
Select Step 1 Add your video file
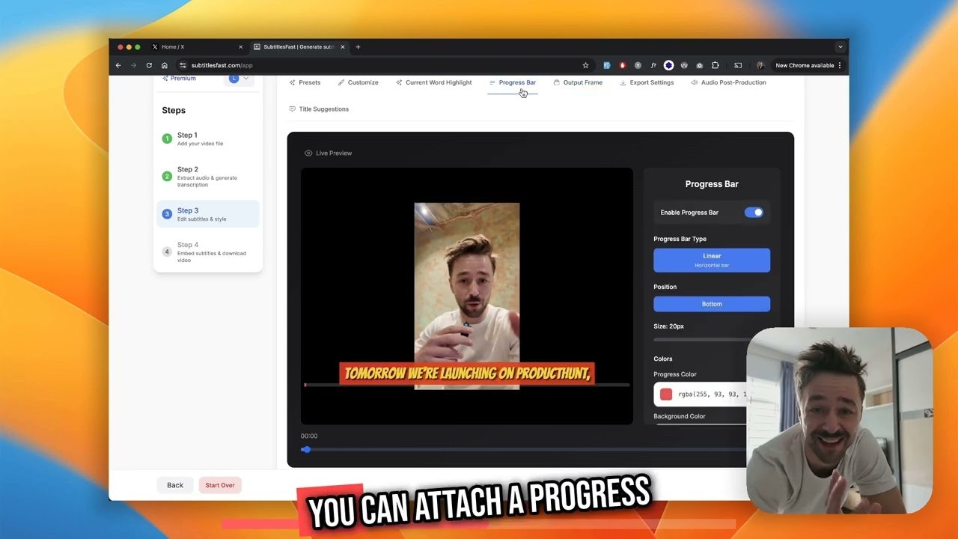coord(199,138)
